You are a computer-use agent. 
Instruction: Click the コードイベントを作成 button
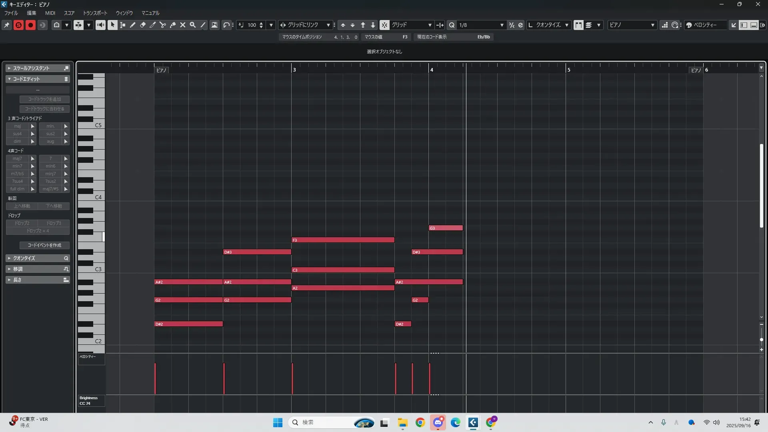[x=44, y=245]
